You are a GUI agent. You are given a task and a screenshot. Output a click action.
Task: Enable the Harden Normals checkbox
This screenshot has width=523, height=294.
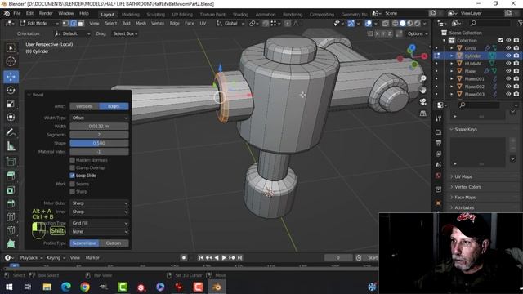point(72,160)
